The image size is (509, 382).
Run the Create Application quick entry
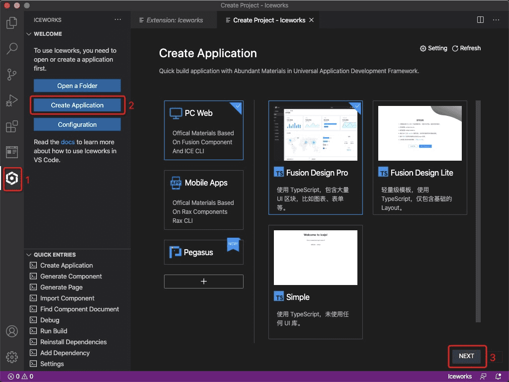(66, 266)
